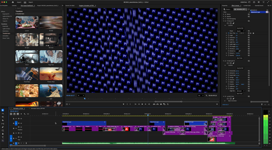Pick the Hand tool
The width and height of the screenshot is (272, 150).
point(2,134)
